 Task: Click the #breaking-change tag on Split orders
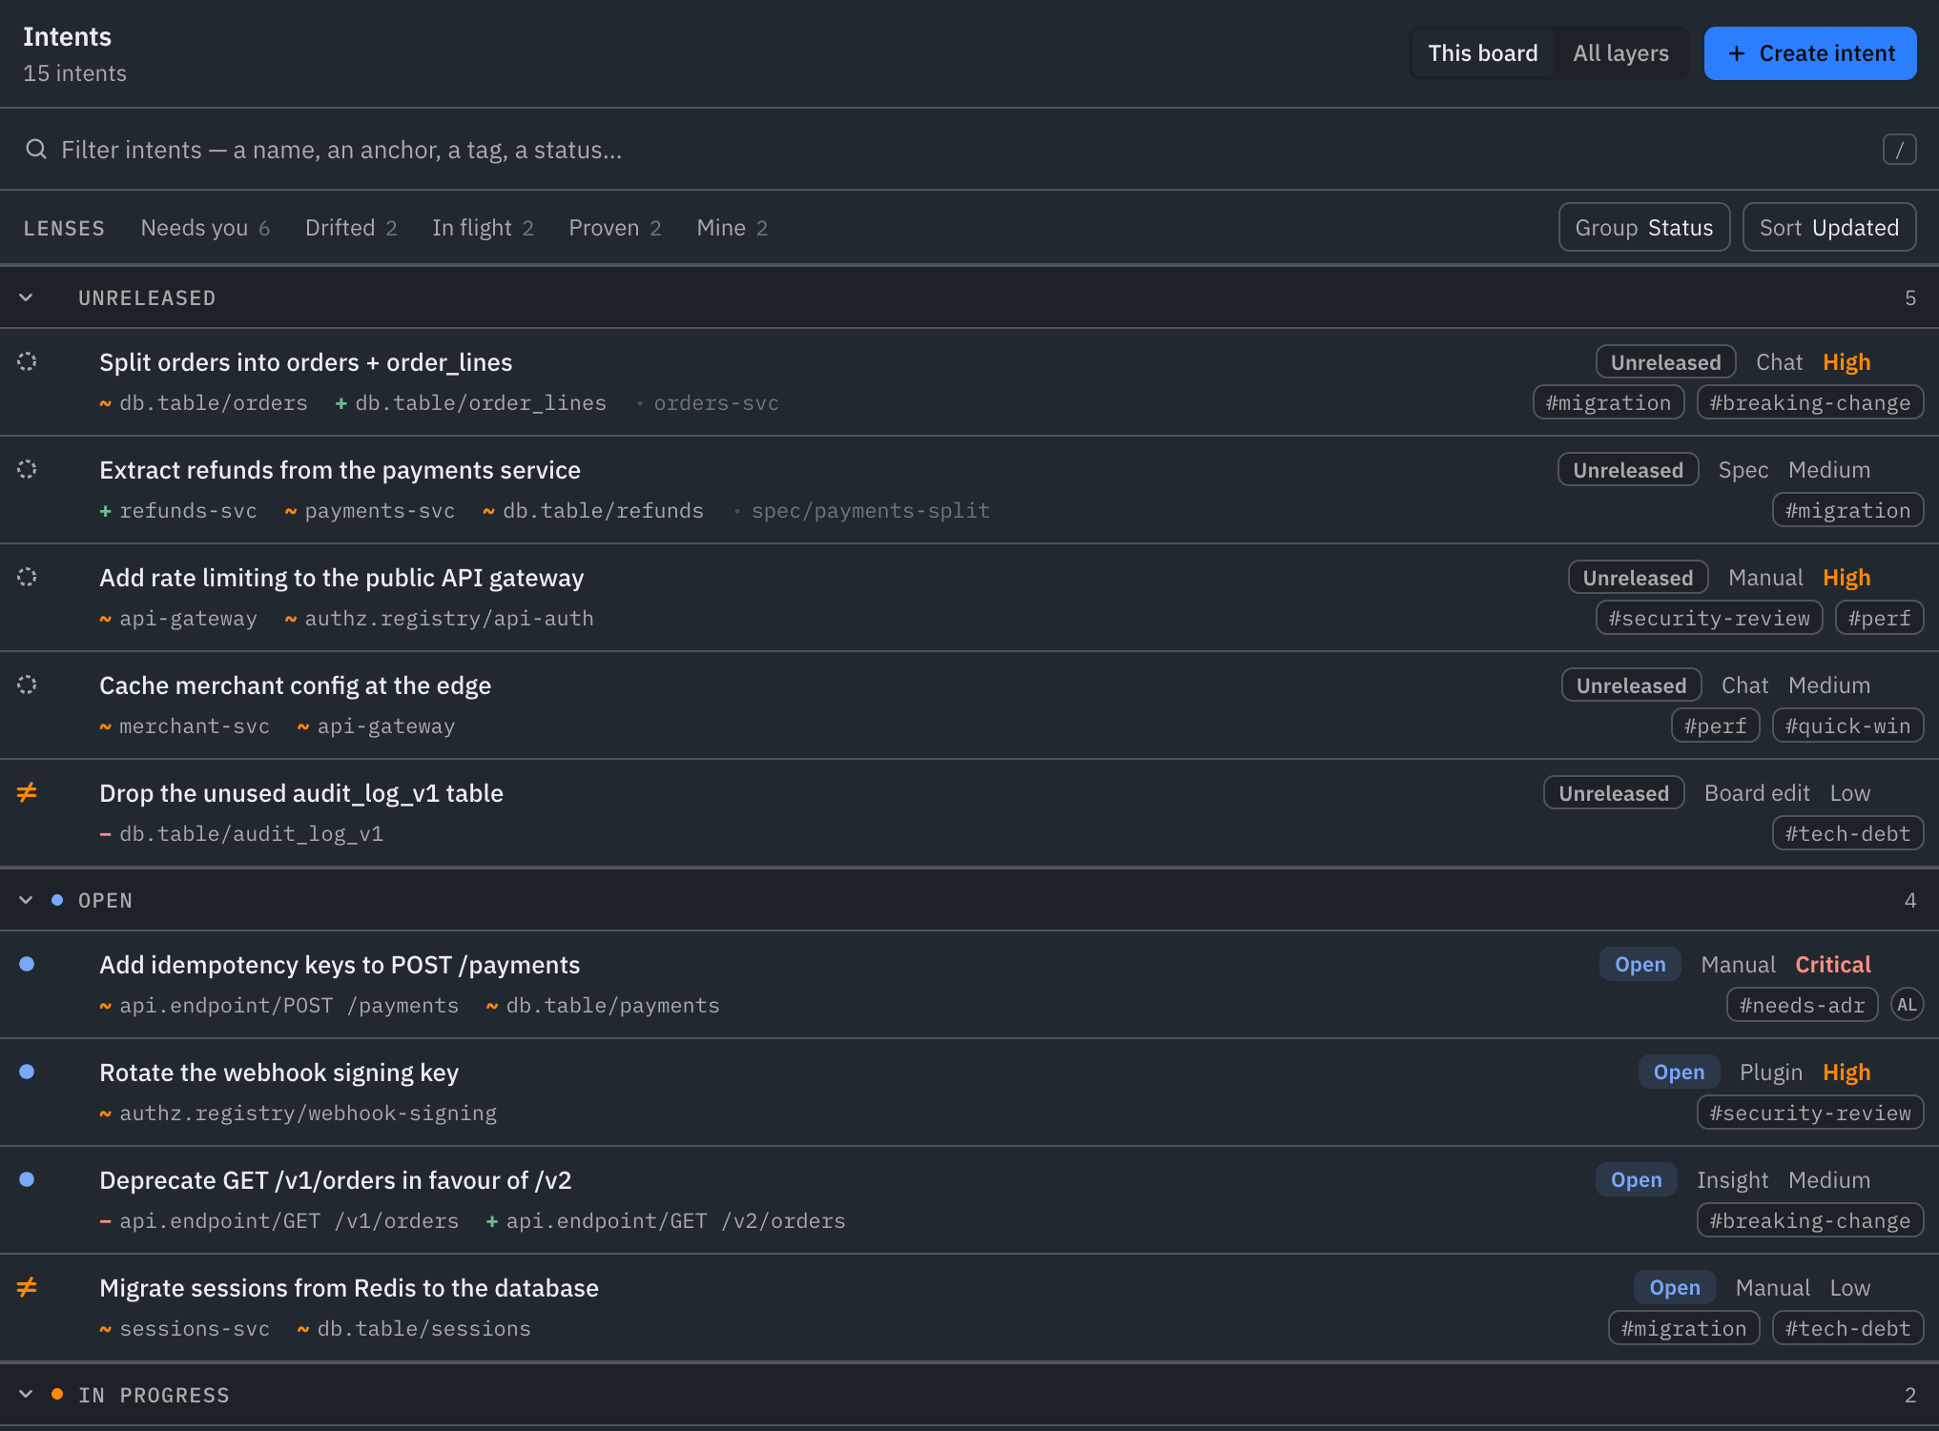(1809, 402)
